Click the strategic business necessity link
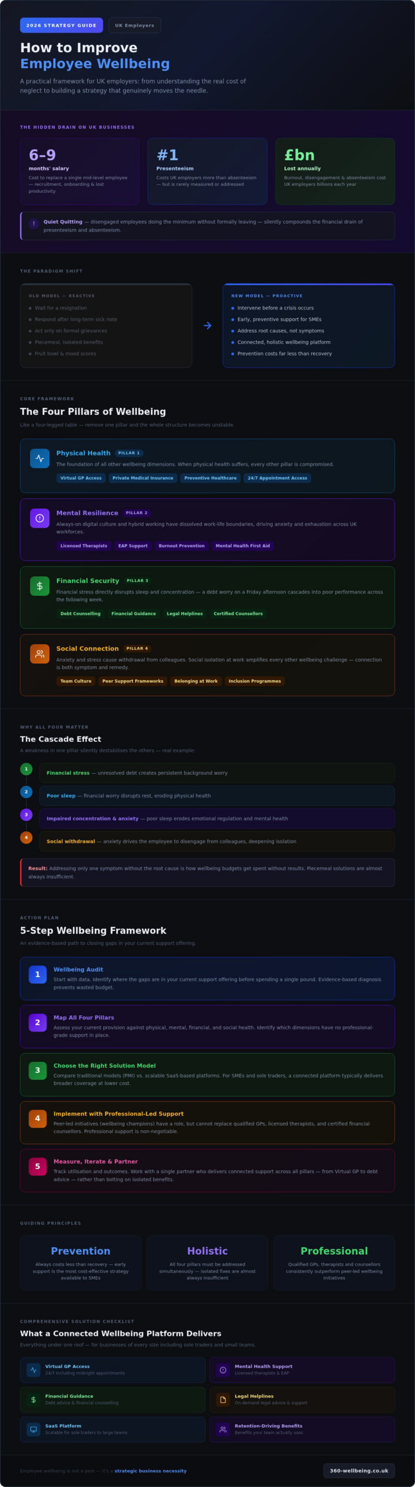The height and width of the screenshot is (1487, 415). coord(150,1471)
